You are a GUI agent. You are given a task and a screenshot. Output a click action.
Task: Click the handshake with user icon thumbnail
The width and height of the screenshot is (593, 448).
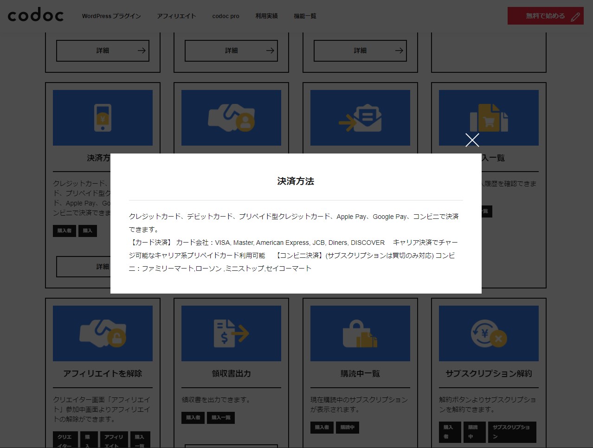tap(231, 118)
